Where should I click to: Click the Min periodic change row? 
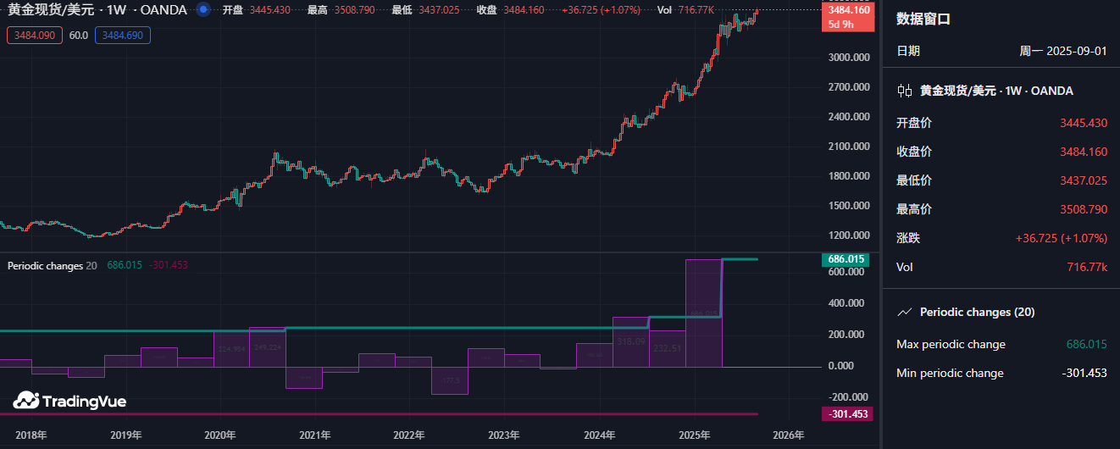click(x=1001, y=373)
